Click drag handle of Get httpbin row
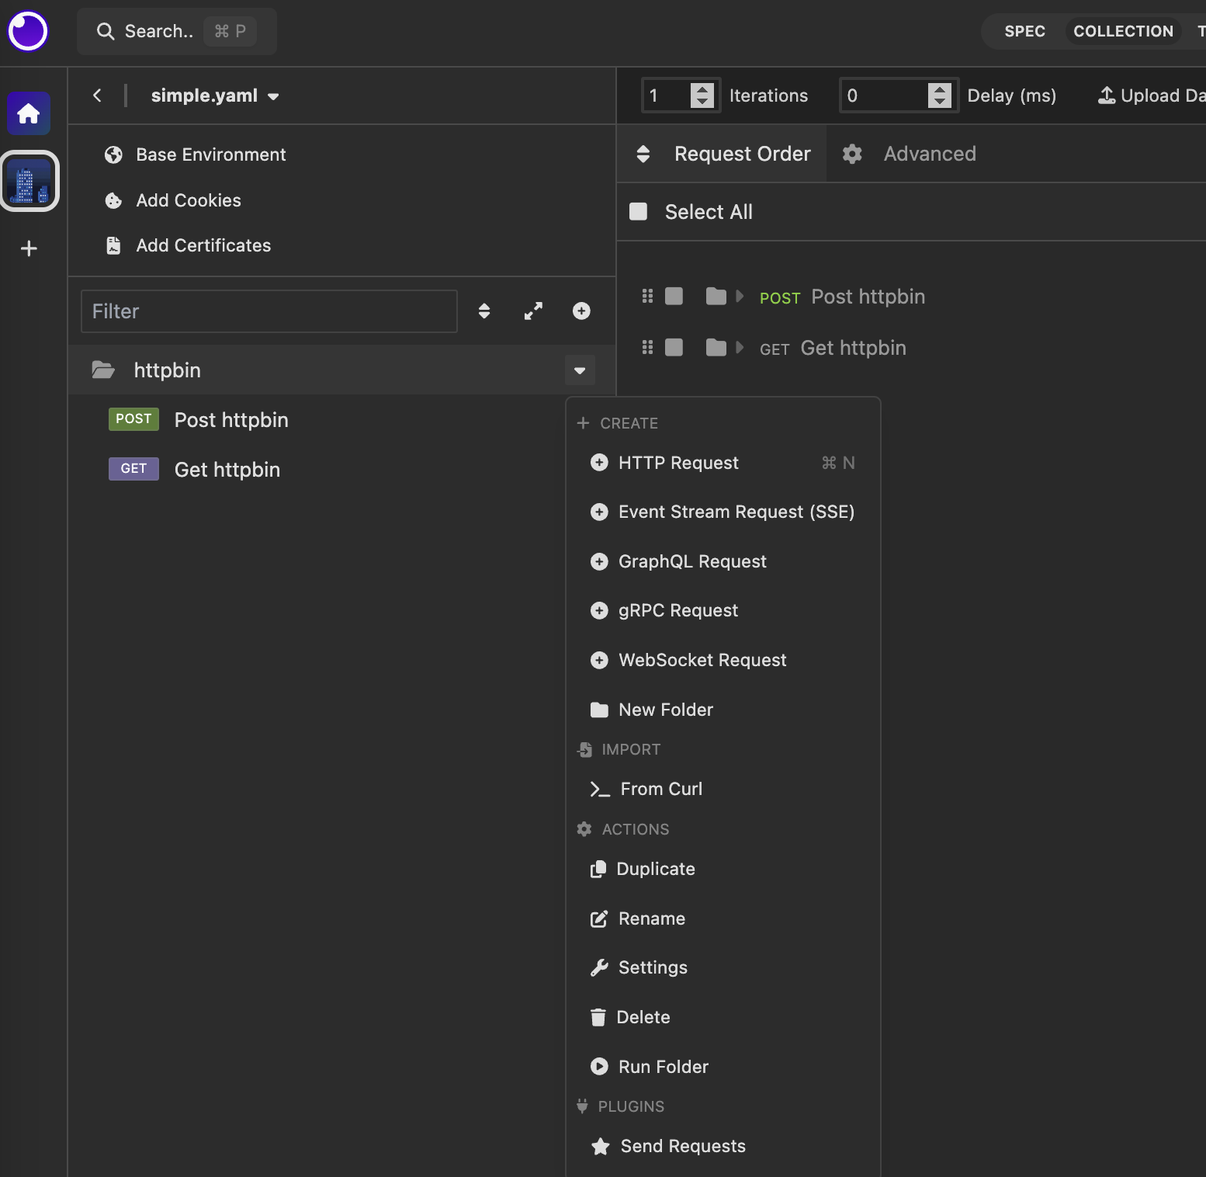 pyautogui.click(x=647, y=347)
